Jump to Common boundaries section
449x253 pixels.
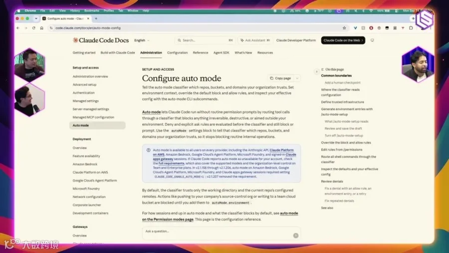click(336, 76)
